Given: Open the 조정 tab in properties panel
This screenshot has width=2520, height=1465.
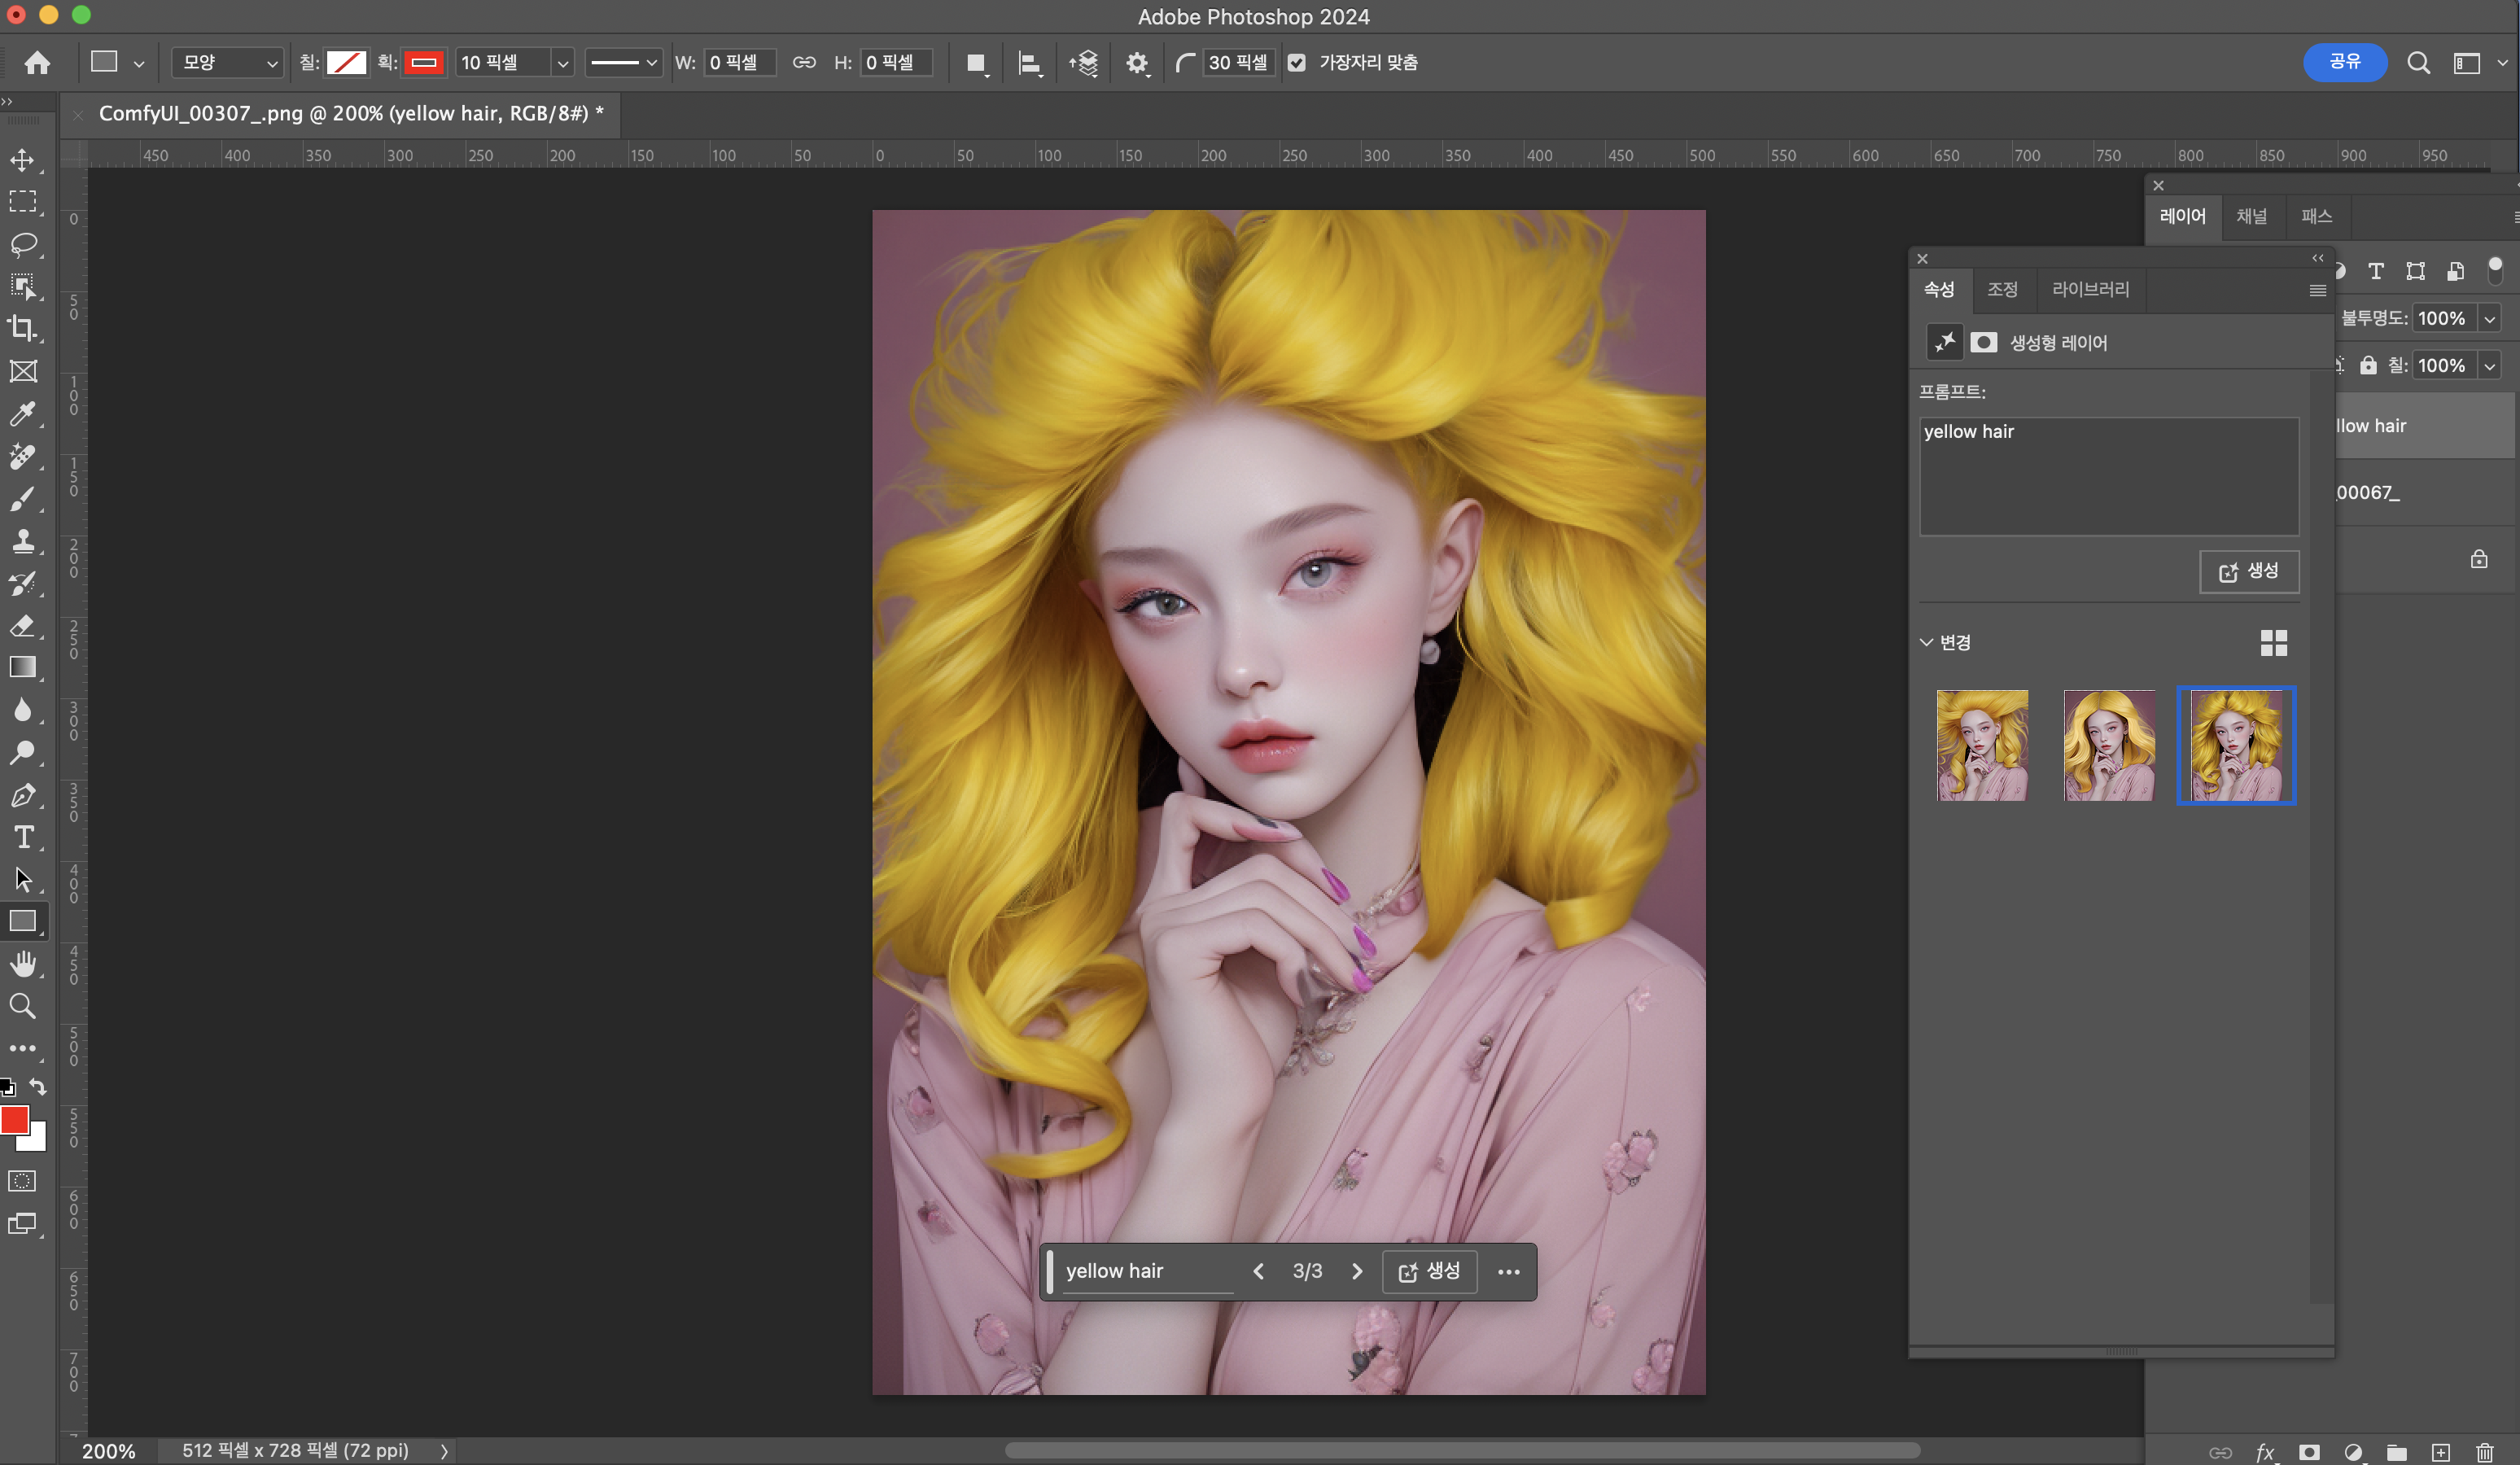Looking at the screenshot, I should [2002, 289].
